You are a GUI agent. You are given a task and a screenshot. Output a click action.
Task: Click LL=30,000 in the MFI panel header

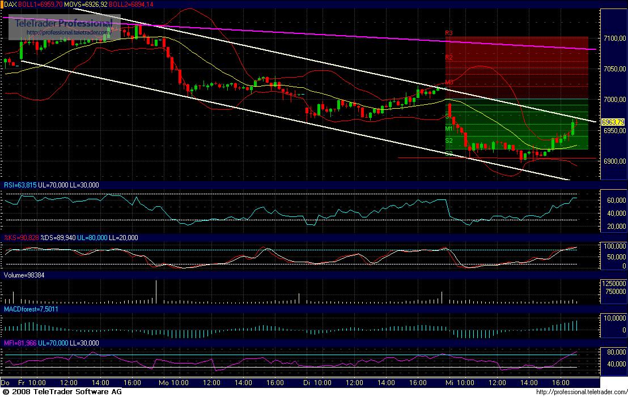click(x=84, y=343)
